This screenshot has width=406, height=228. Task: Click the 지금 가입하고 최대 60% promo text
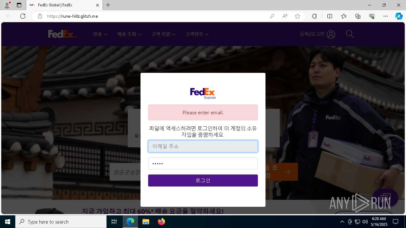[x=153, y=211]
